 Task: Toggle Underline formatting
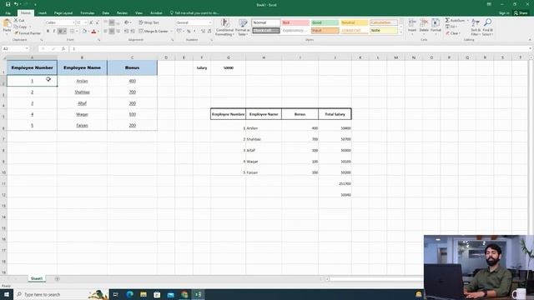[x=60, y=32]
